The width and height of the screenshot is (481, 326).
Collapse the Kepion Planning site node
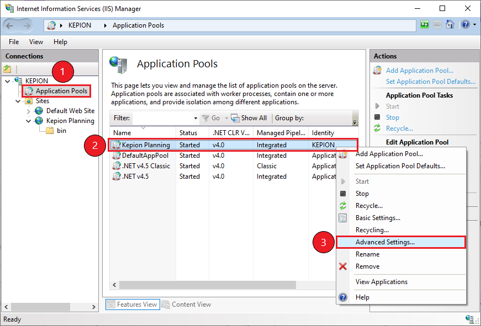point(29,121)
